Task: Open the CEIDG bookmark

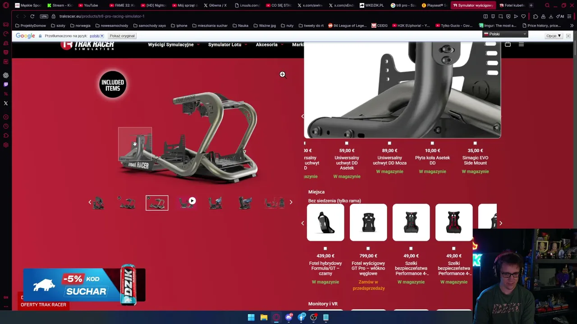Action: (380, 26)
